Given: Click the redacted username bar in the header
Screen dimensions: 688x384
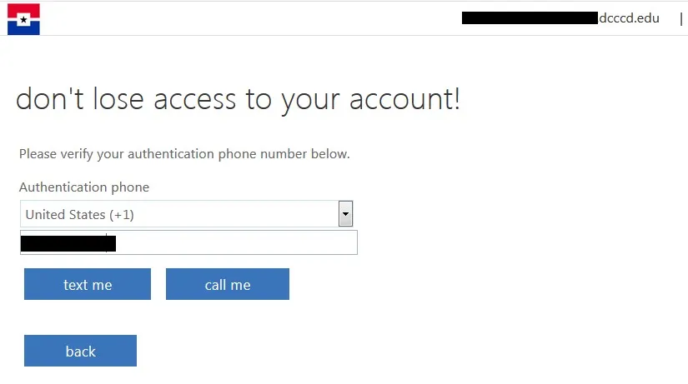Looking at the screenshot, I should tap(530, 17).
